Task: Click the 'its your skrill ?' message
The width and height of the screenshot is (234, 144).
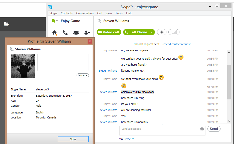Action: pyautogui.click(x=130, y=104)
